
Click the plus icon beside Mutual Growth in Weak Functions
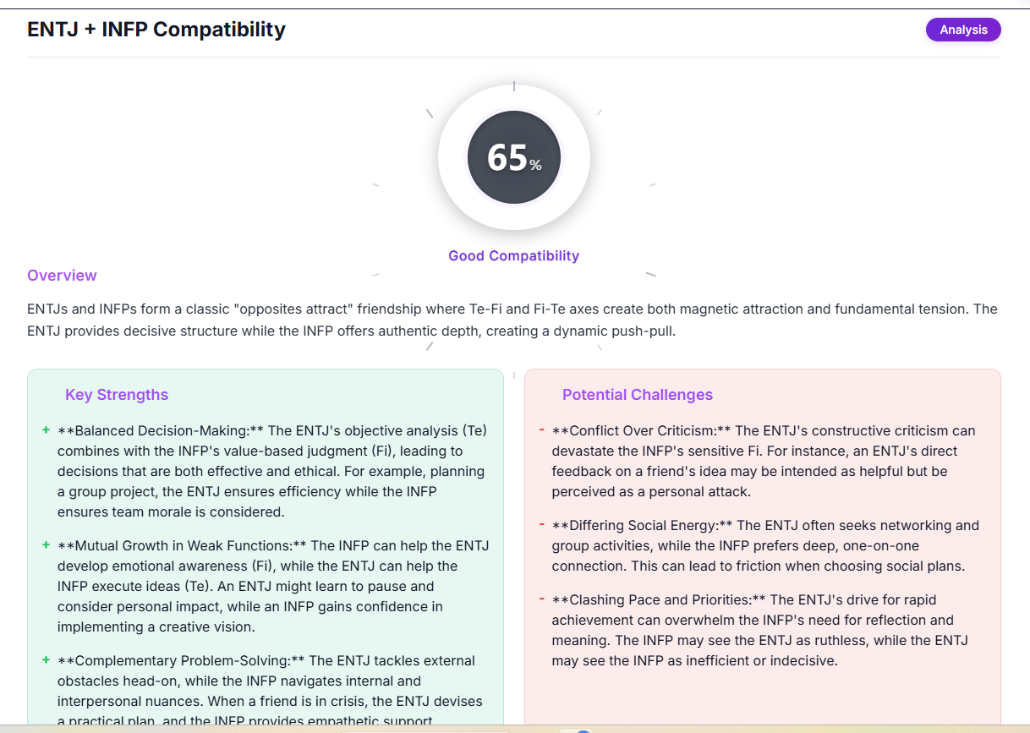pos(46,545)
